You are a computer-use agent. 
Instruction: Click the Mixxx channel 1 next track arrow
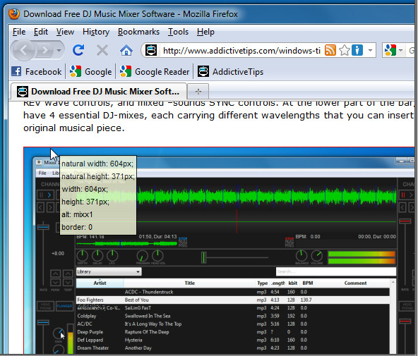coord(50,207)
